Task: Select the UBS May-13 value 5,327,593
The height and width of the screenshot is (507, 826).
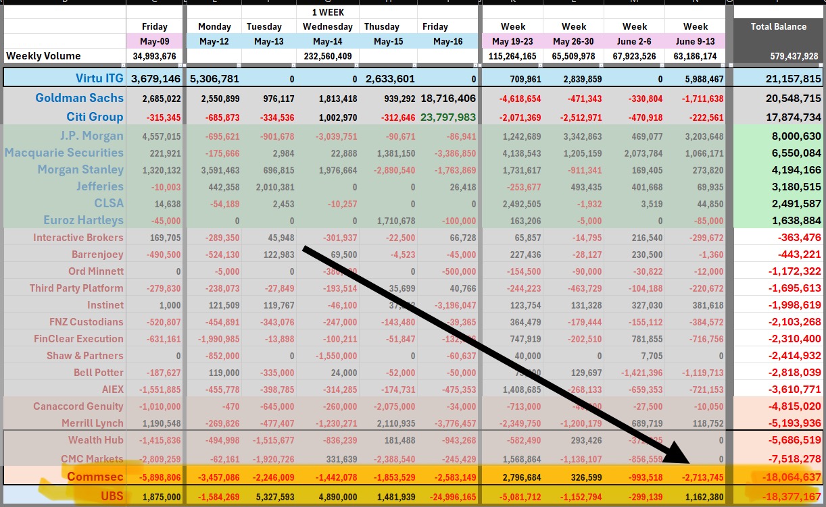Action: pyautogui.click(x=274, y=497)
